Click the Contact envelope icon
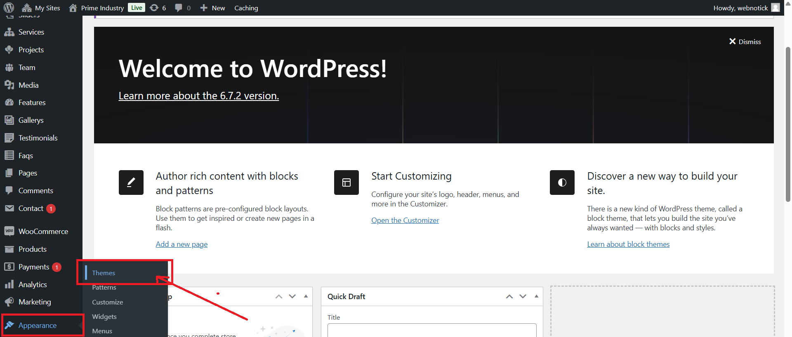 [9, 208]
